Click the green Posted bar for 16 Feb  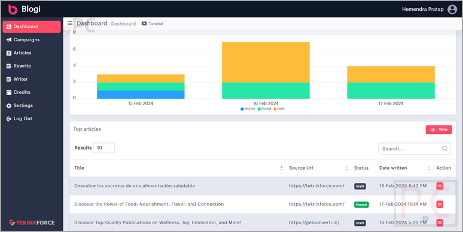point(266,91)
